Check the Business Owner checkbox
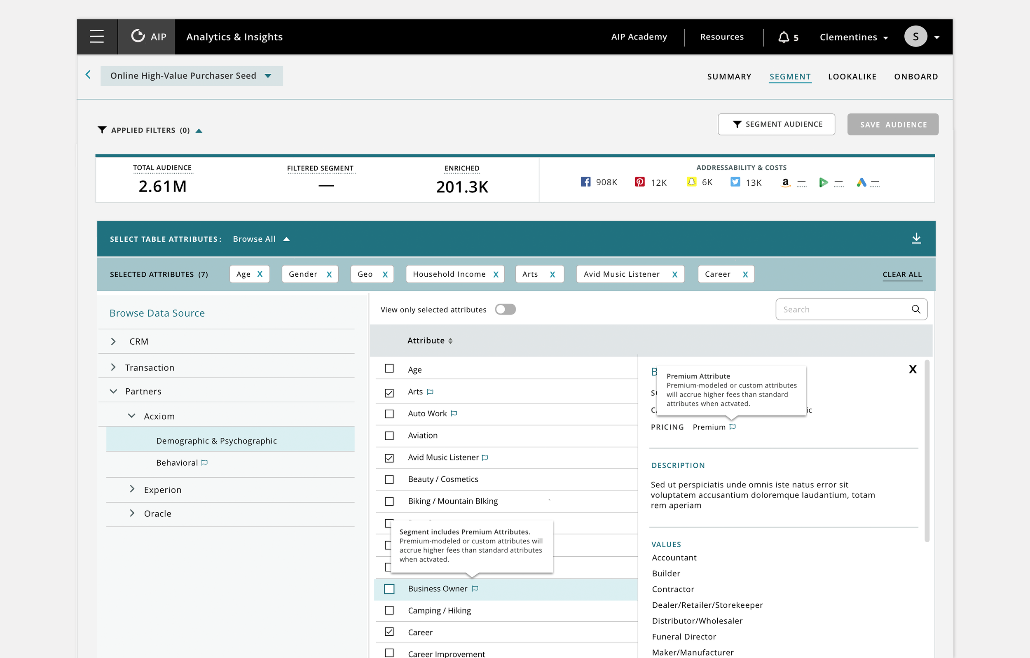Screen dimensions: 1030x658 (389, 589)
